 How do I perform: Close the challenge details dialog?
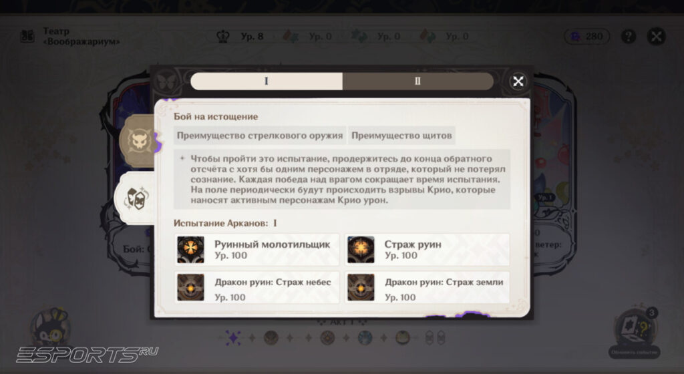tap(518, 81)
